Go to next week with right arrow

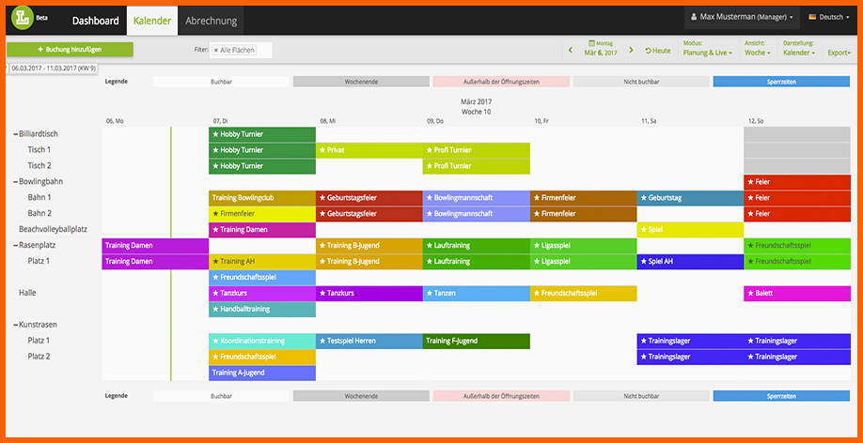click(632, 50)
